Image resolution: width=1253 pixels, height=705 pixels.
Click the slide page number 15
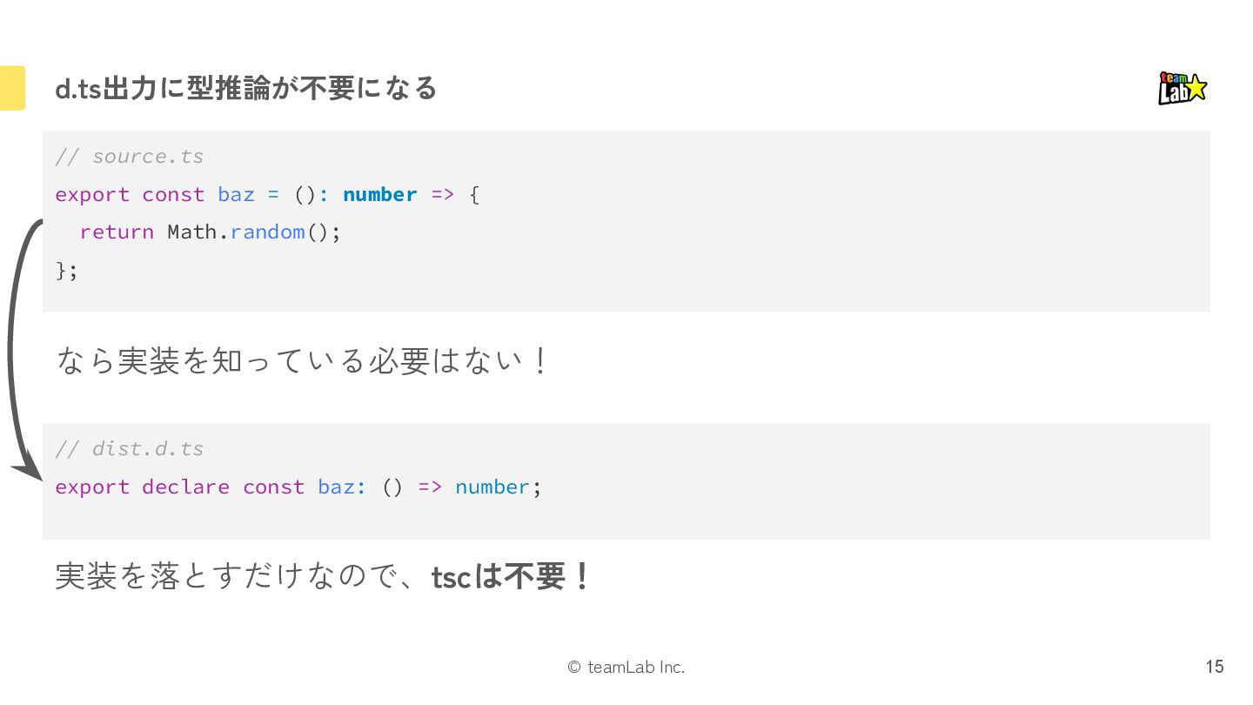1214,668
